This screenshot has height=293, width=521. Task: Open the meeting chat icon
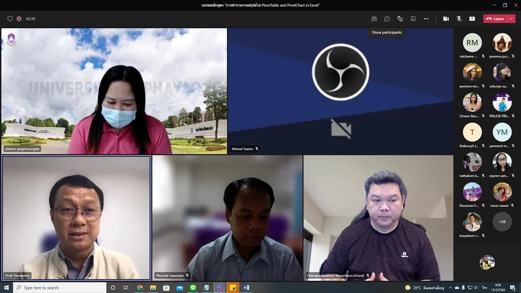(387, 19)
